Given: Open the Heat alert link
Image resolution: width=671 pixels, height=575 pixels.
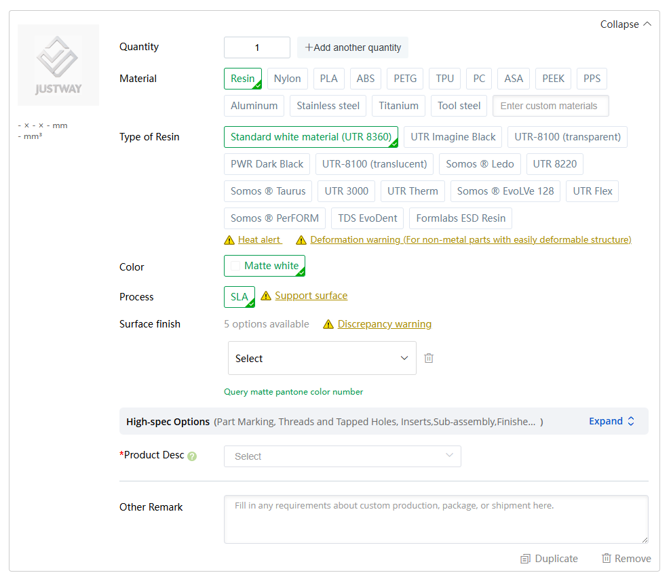Looking at the screenshot, I should click(259, 239).
